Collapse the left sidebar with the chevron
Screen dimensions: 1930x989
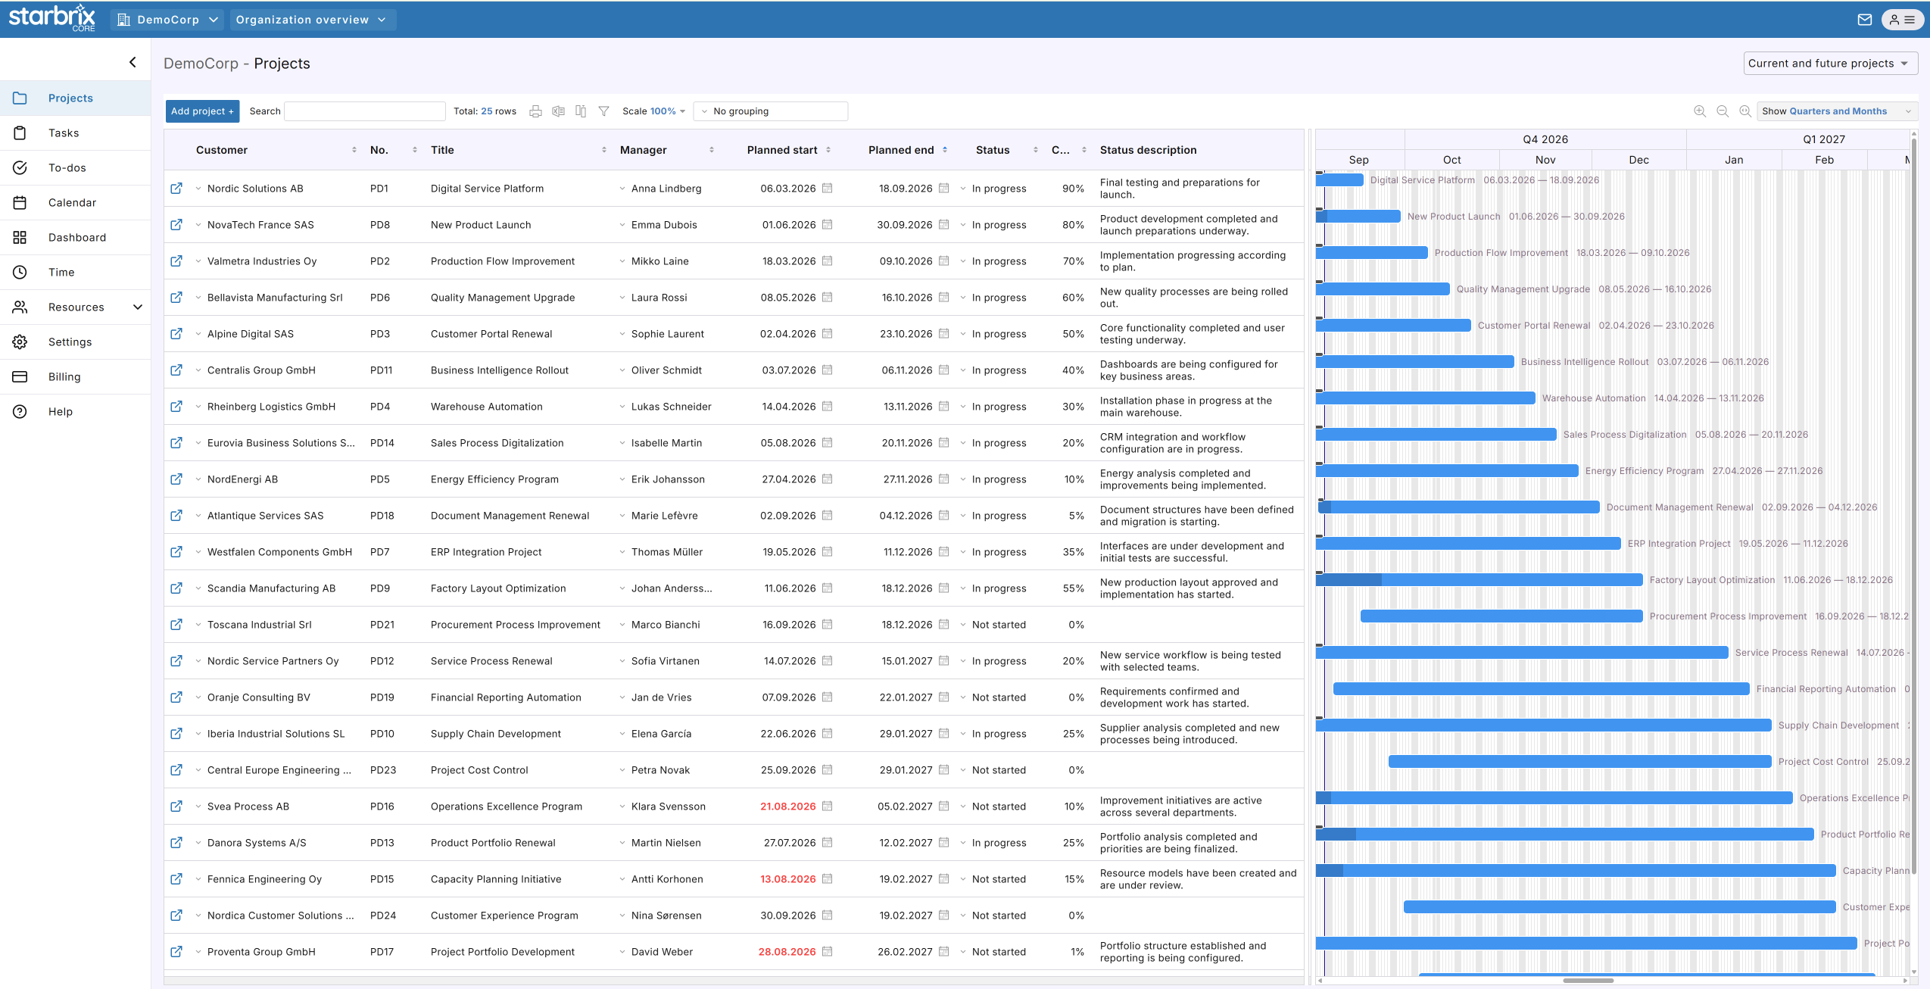[x=133, y=62]
